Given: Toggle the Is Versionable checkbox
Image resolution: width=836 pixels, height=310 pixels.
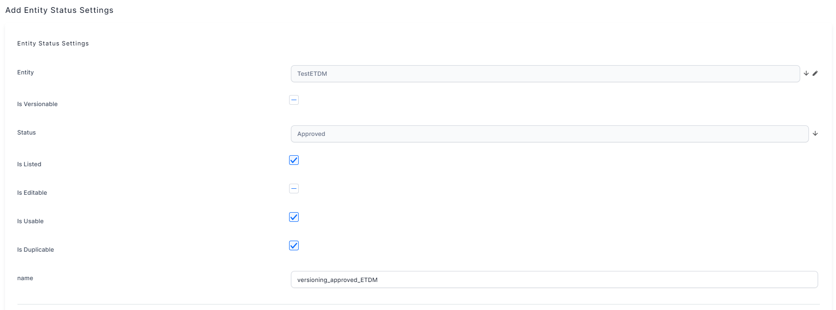Looking at the screenshot, I should [294, 100].
